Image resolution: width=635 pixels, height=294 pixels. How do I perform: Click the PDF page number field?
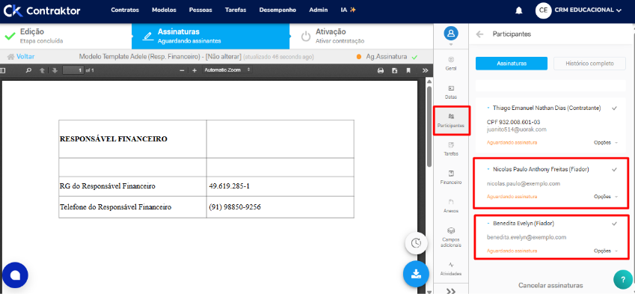[73, 70]
